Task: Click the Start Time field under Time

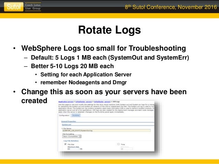Action: tap(127, 149)
